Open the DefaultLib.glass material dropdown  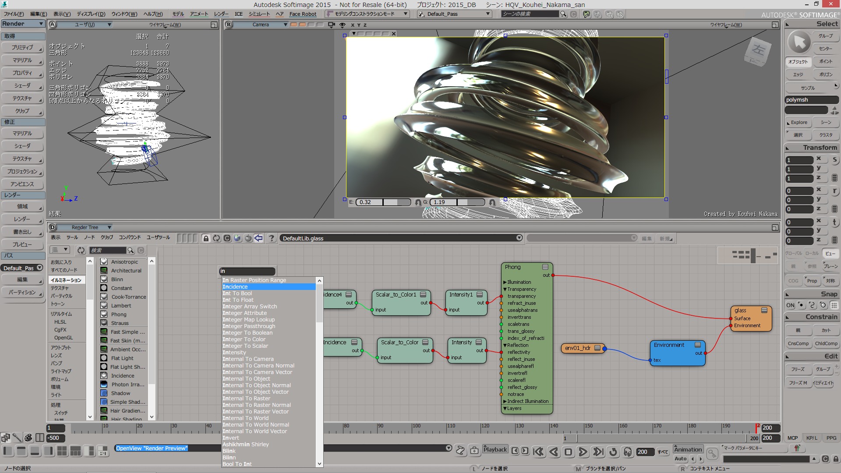[x=519, y=238]
